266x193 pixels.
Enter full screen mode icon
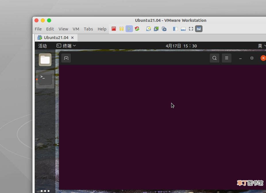[191, 29]
